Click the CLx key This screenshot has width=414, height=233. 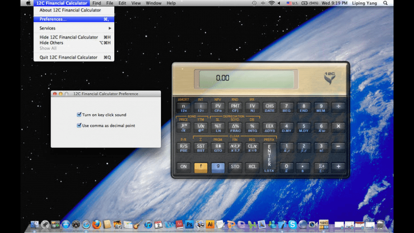coord(252,148)
